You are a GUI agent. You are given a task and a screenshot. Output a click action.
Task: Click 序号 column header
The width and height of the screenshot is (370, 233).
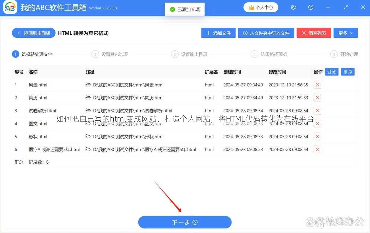tap(19, 72)
